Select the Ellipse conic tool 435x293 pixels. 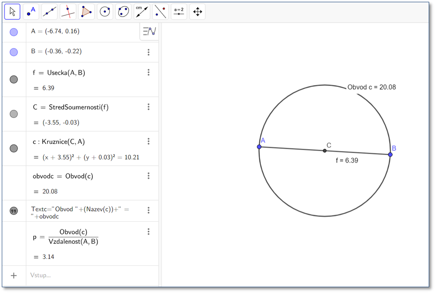tap(123, 12)
